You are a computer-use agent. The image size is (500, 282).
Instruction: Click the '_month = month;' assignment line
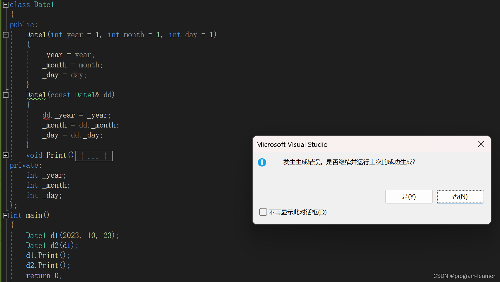click(x=73, y=65)
